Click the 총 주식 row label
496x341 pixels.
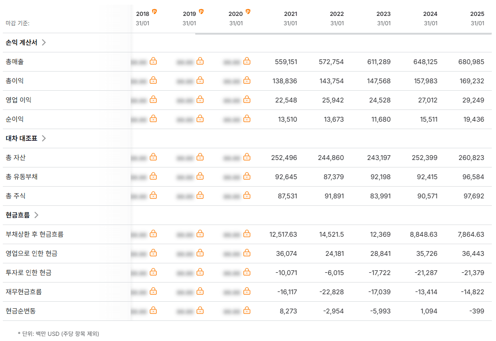(15, 196)
